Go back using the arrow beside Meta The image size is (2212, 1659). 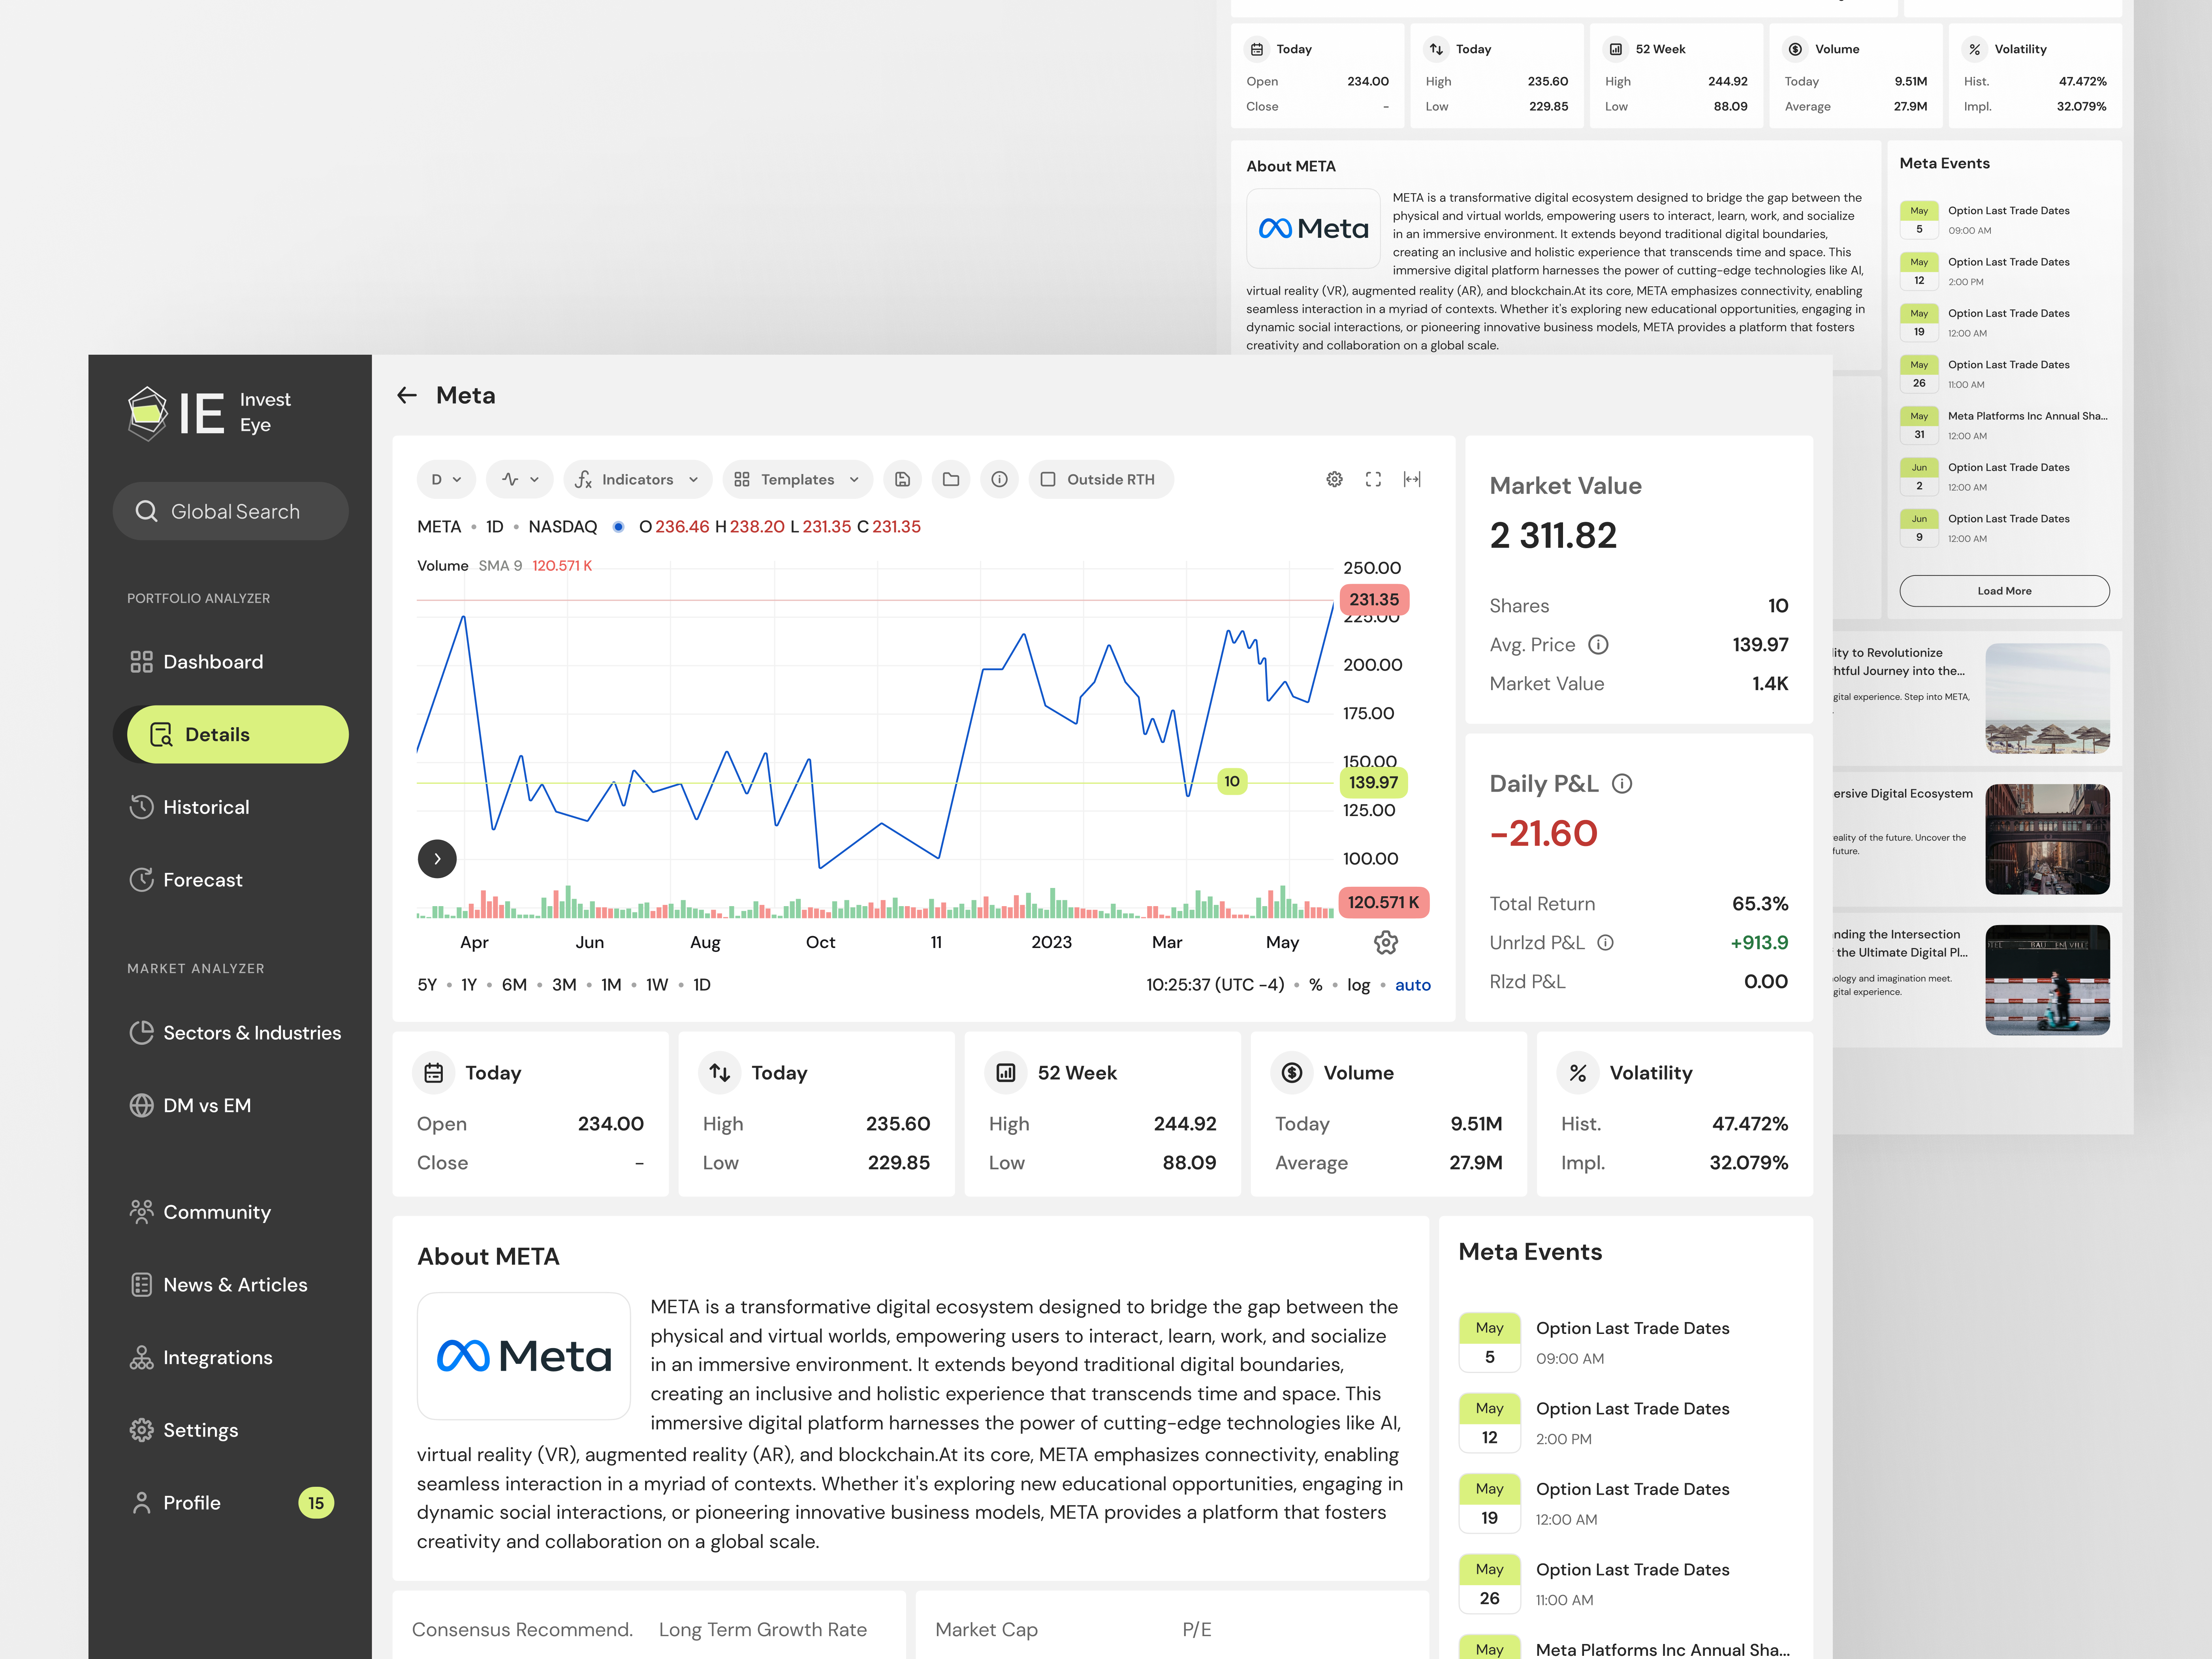(407, 395)
